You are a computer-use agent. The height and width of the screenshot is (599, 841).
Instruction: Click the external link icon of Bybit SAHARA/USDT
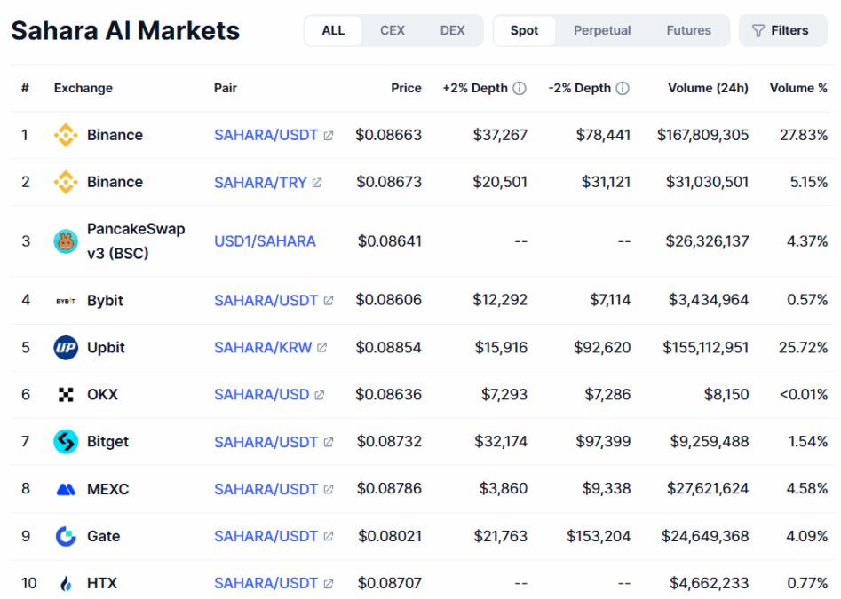329,301
